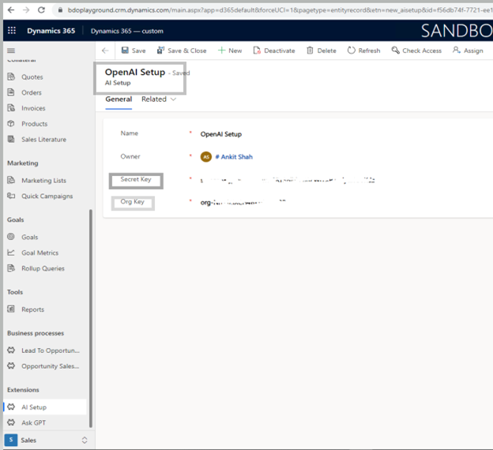Click the plus icon for New
Viewport: 493px width, 450px height.
222,51
